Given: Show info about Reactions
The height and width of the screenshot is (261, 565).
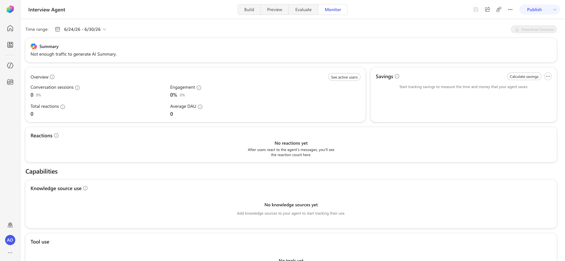Looking at the screenshot, I should (56, 135).
